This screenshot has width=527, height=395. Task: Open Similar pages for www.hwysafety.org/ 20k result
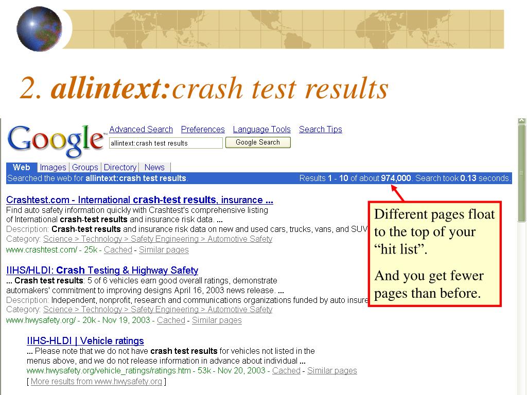[x=217, y=320]
